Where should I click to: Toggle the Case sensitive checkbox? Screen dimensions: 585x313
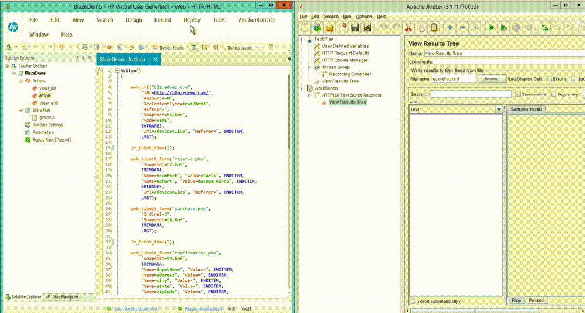[x=518, y=94]
